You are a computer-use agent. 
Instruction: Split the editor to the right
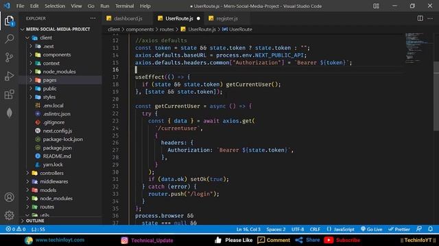(420, 18)
